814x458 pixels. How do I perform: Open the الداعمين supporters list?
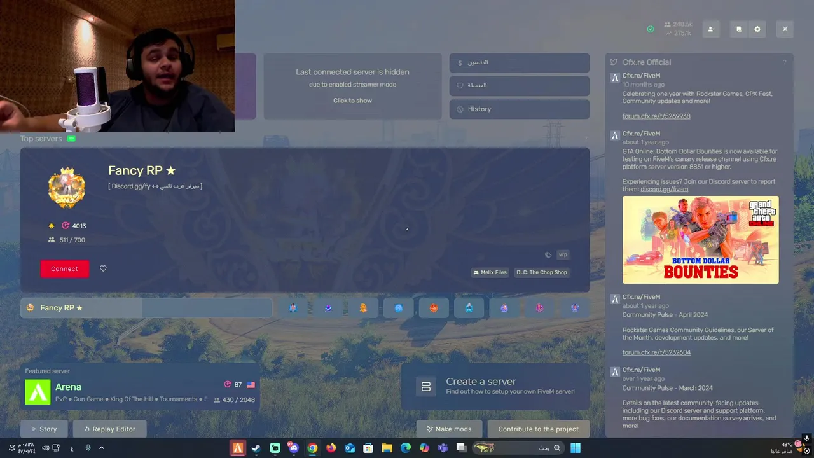[x=520, y=62]
